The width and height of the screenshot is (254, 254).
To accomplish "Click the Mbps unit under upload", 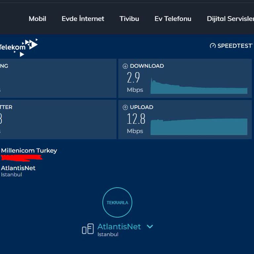I will pos(135,131).
